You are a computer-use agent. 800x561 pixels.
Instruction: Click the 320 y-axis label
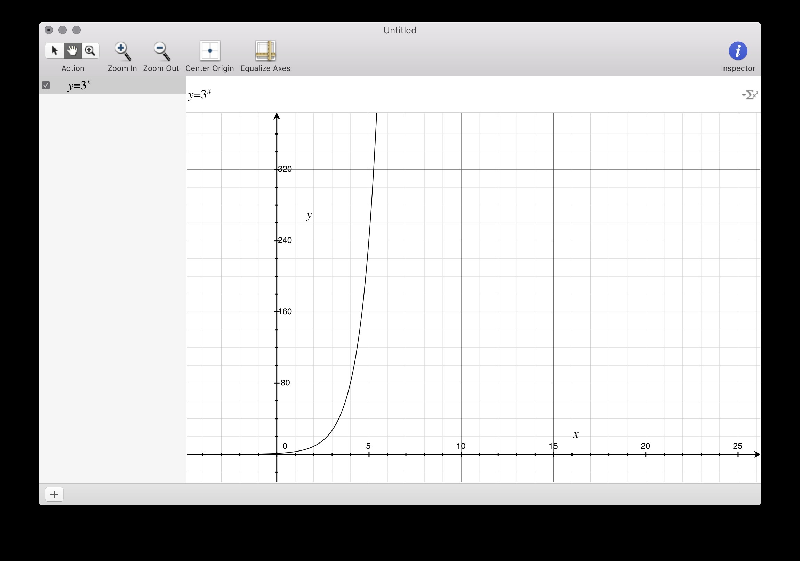tap(285, 169)
